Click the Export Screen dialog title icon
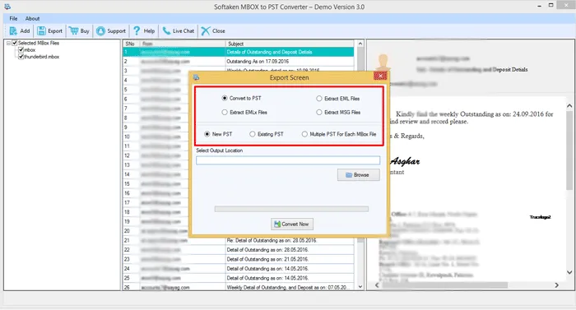Image resolution: width=576 pixels, height=310 pixels. tap(196, 77)
